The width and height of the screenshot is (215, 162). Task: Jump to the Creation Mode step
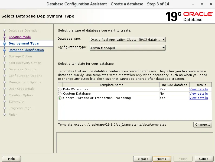[x=20, y=37]
